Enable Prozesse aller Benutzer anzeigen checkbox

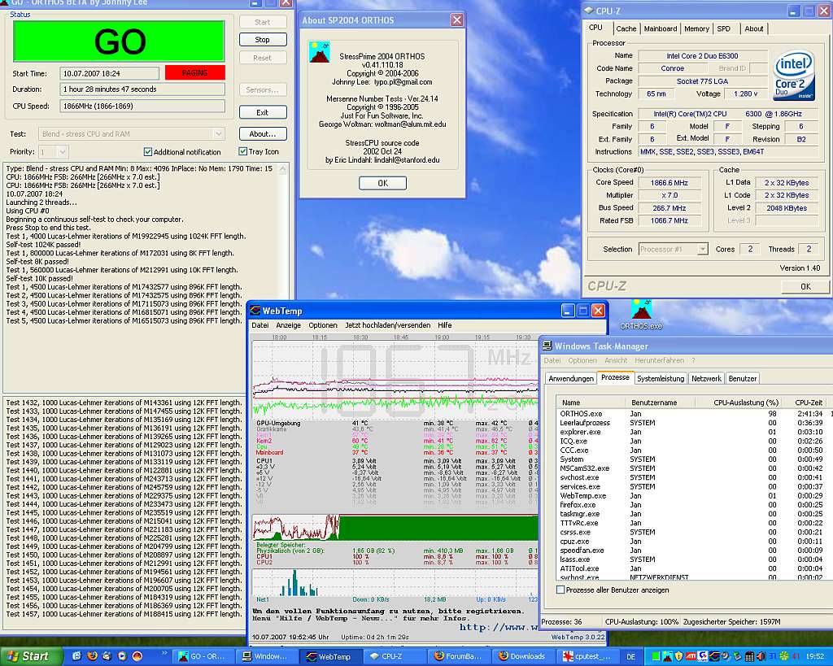[x=560, y=590]
